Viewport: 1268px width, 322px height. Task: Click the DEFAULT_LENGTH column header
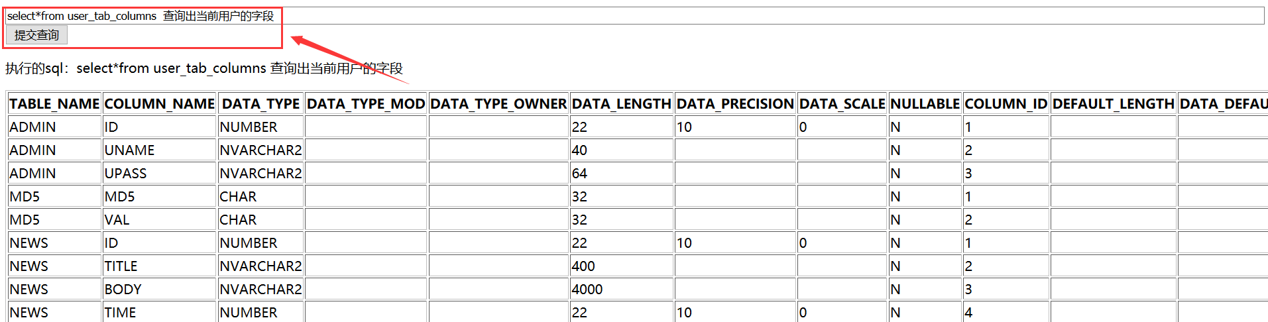click(1113, 104)
